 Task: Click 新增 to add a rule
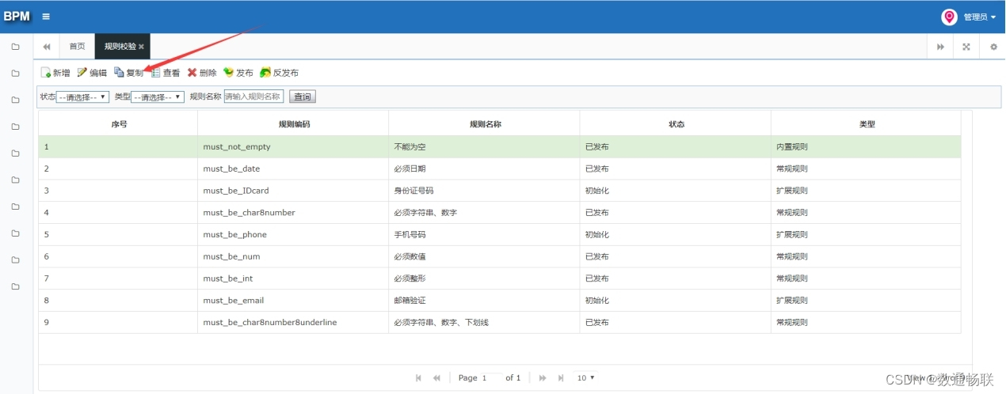pos(55,73)
